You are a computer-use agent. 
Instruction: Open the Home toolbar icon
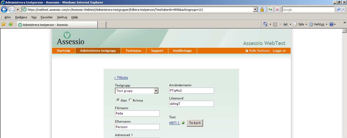click(265, 24)
